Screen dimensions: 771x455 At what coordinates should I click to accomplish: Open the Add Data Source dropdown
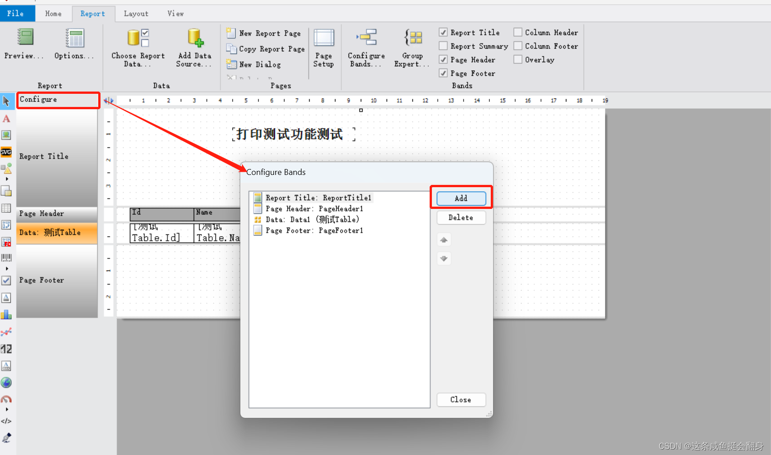(194, 48)
